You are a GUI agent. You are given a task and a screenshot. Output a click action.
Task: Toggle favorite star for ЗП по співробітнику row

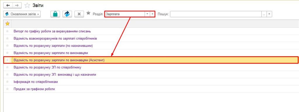pyautogui.click(x=7, y=67)
